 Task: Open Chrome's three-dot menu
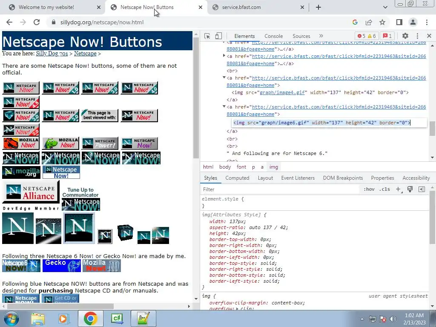click(x=427, y=22)
